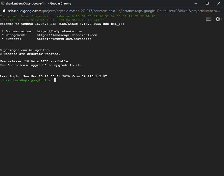Viewport: 224px width, 176px height.
Task: Maximize the SSH terminal window
Action: [207, 4]
